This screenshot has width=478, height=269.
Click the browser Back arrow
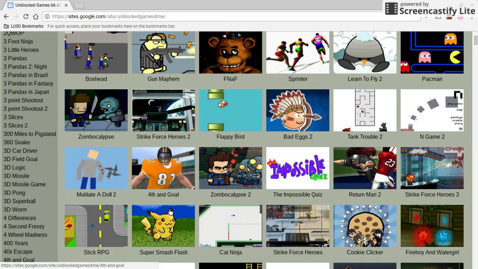6,16
